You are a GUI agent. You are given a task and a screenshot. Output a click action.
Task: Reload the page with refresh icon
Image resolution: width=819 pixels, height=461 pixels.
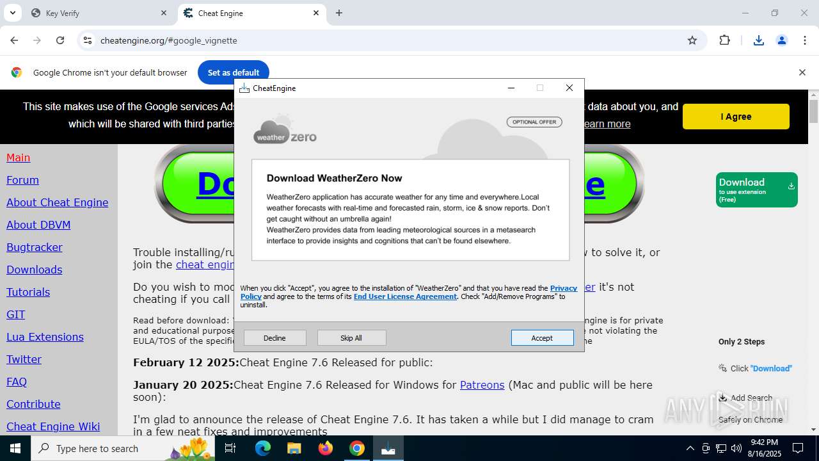click(60, 40)
